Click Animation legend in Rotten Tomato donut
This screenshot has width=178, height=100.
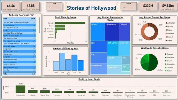click(170, 23)
